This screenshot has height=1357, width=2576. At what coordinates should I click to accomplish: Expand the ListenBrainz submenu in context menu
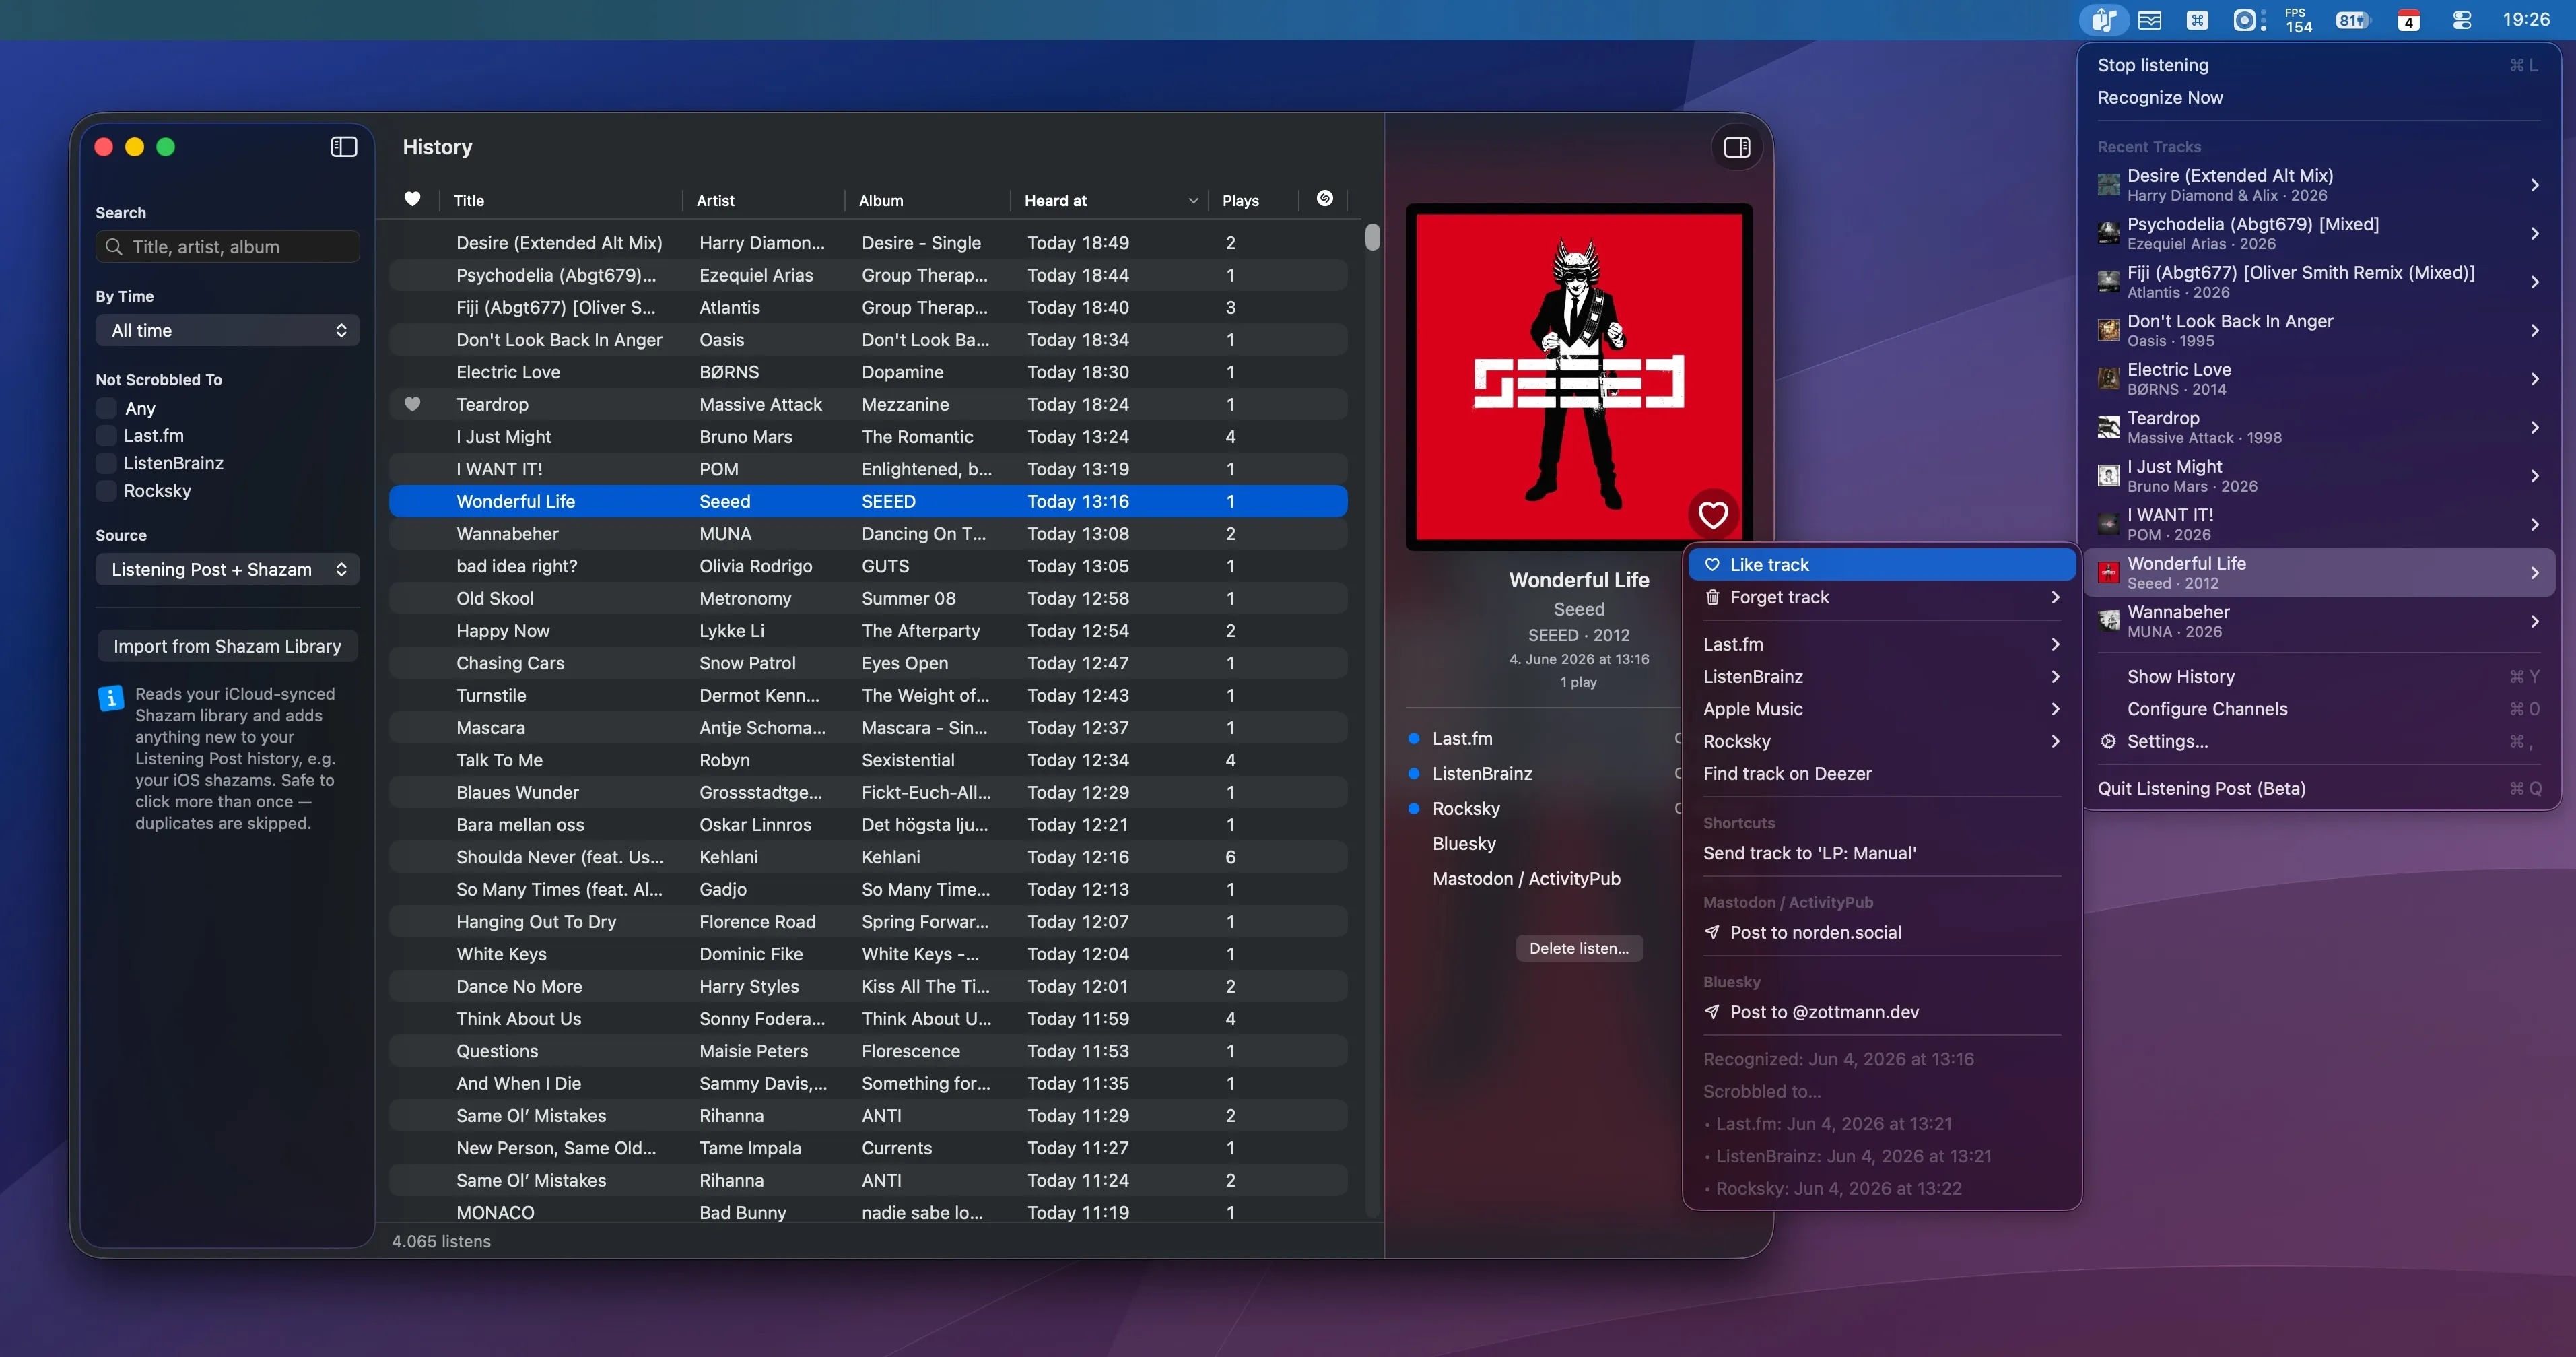pos(2055,677)
